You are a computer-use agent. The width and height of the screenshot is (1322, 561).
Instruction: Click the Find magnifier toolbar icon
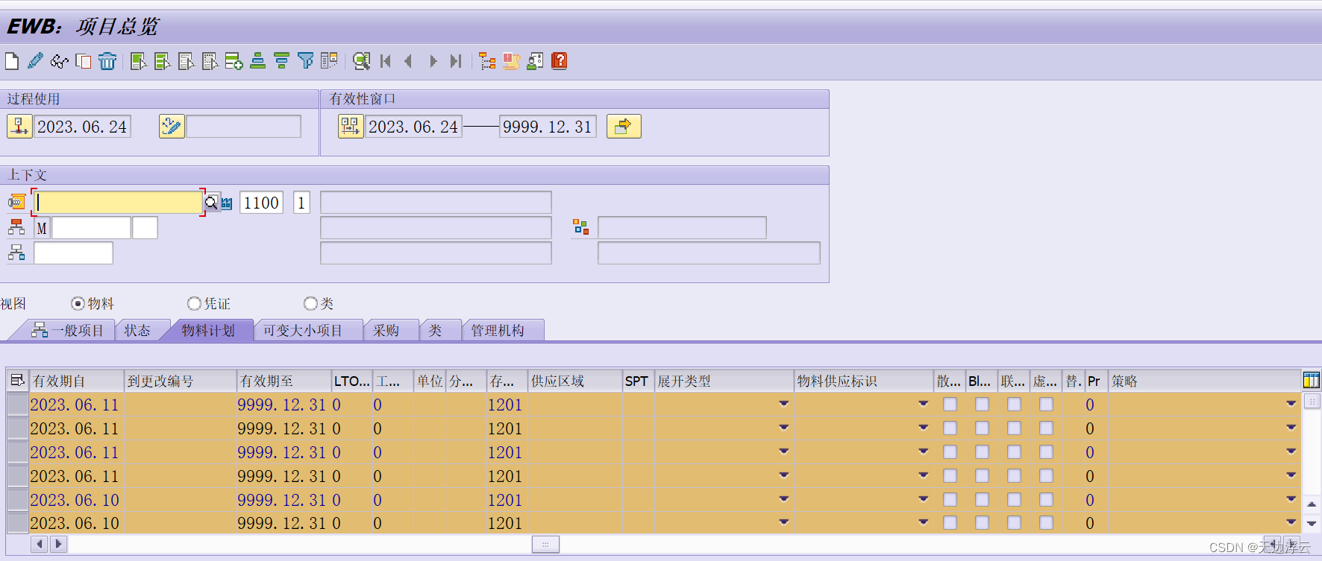pyautogui.click(x=362, y=61)
